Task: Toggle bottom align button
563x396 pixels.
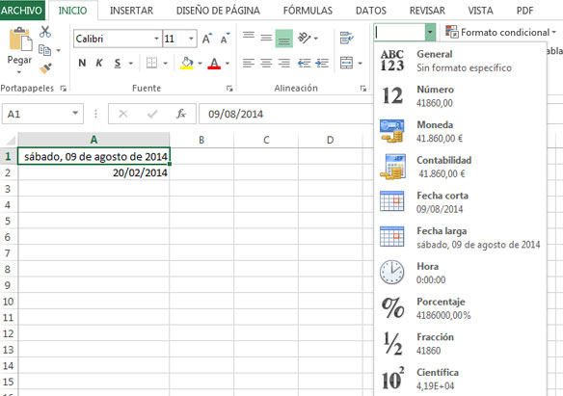Action: [x=284, y=39]
